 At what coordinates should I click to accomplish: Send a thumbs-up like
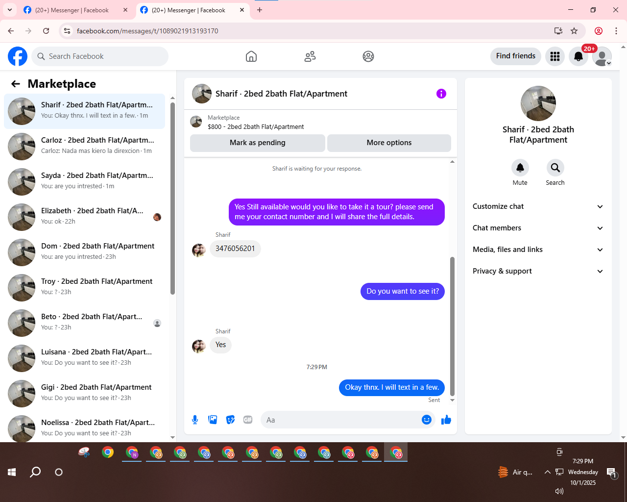(x=446, y=420)
